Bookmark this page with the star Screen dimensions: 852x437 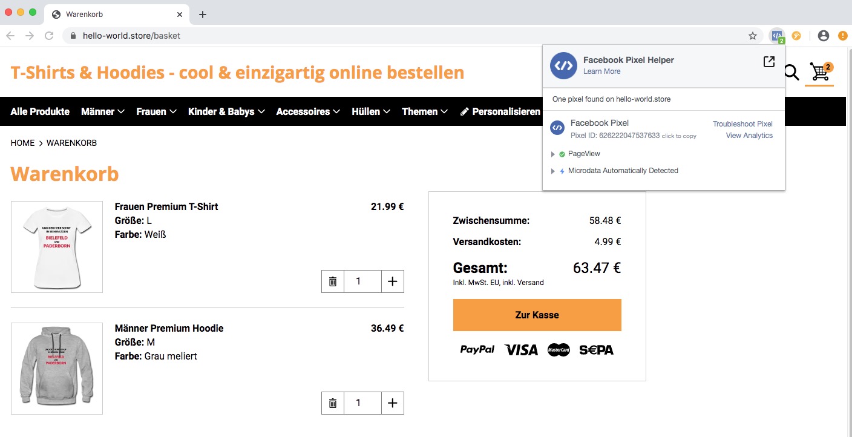753,36
